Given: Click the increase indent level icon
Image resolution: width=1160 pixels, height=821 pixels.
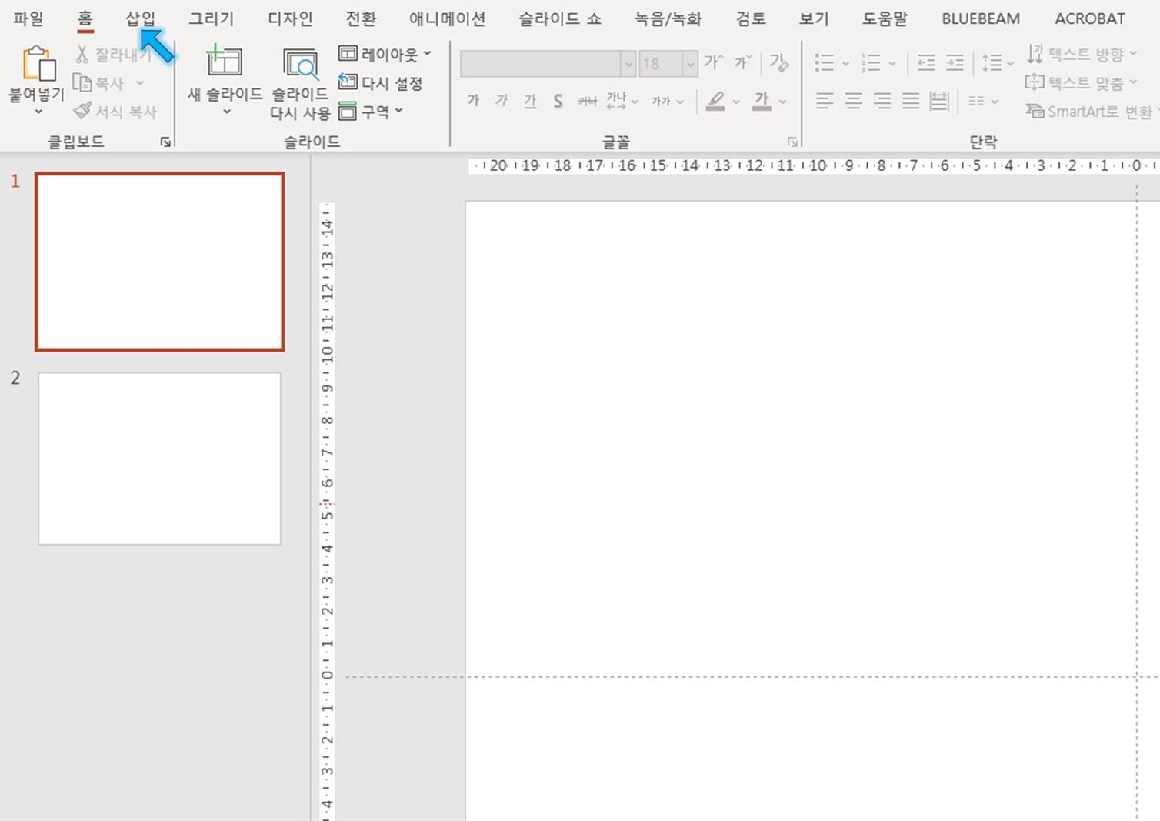Looking at the screenshot, I should pyautogui.click(x=955, y=63).
